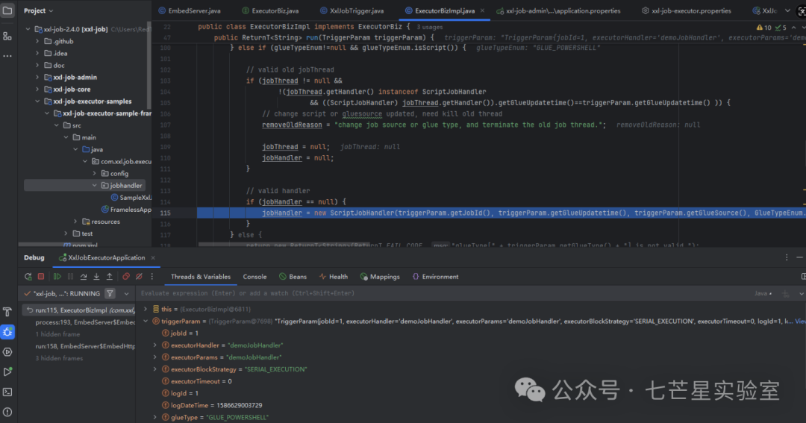Image resolution: width=806 pixels, height=423 pixels.
Task: Expand the .github folder
Action: [x=37, y=41]
